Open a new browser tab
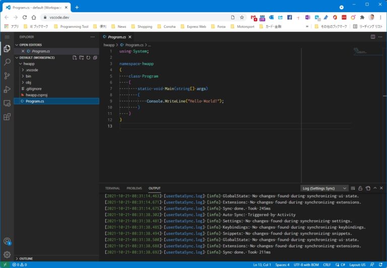Image resolution: width=387 pixels, height=268 pixels. coord(77,8)
